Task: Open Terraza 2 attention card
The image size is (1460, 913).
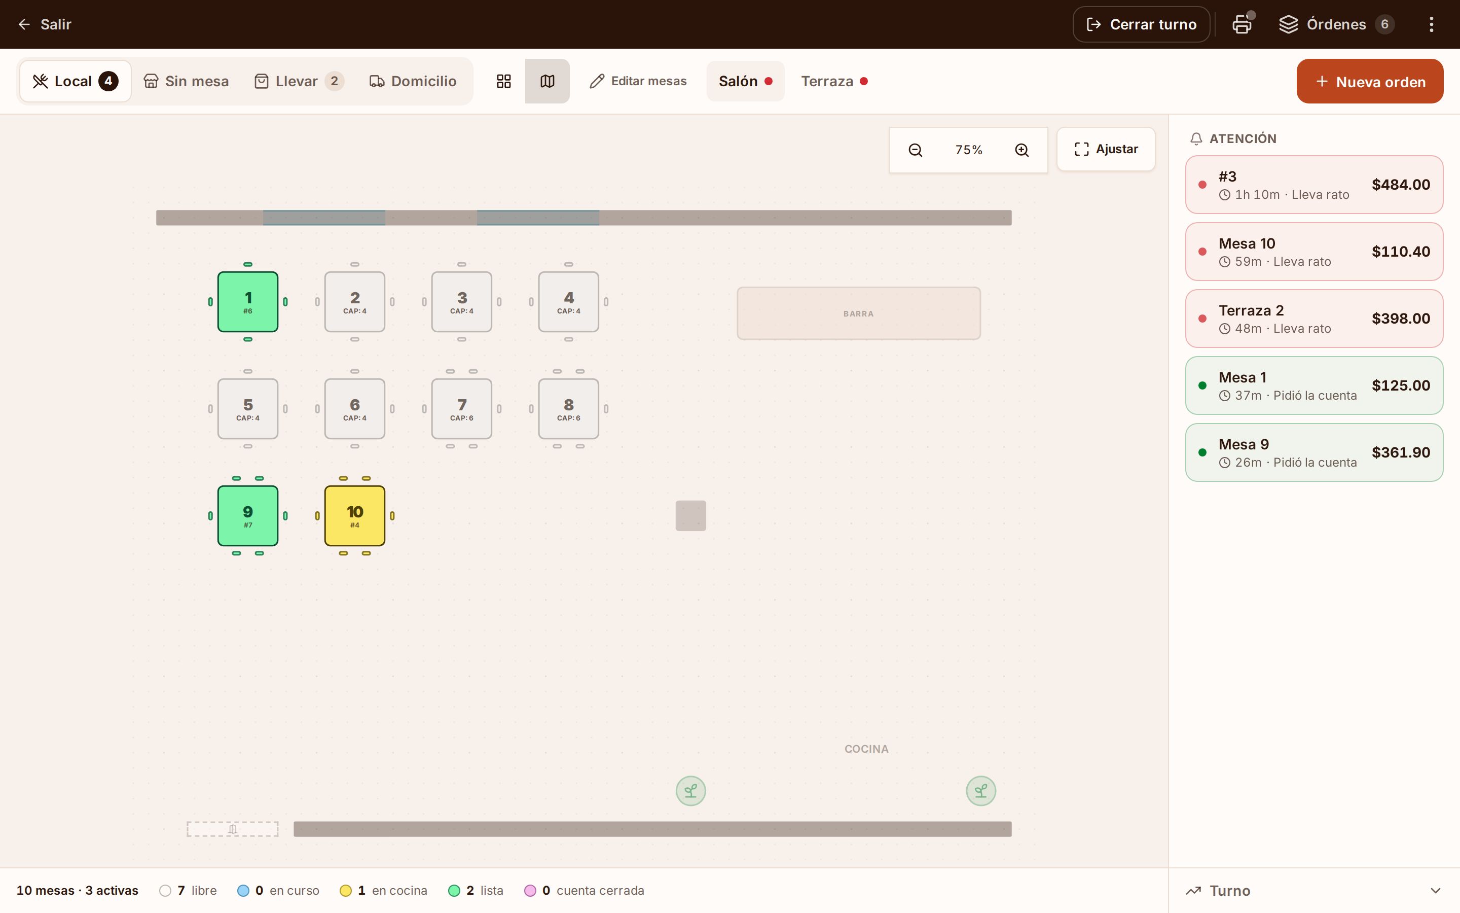Action: [1314, 319]
